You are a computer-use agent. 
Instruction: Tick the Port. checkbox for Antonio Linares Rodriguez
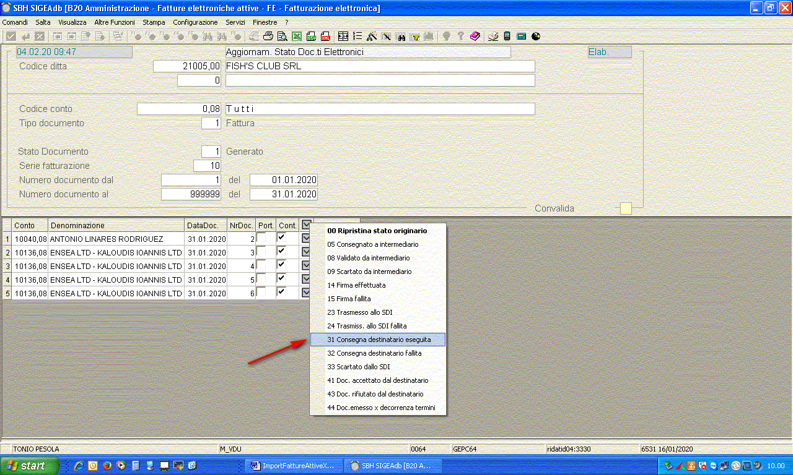point(262,239)
